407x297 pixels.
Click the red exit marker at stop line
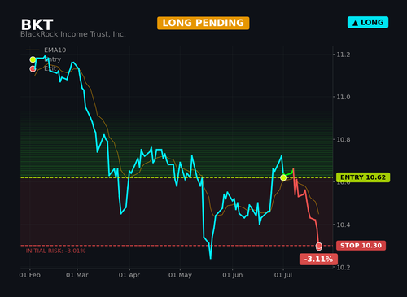click(319, 246)
